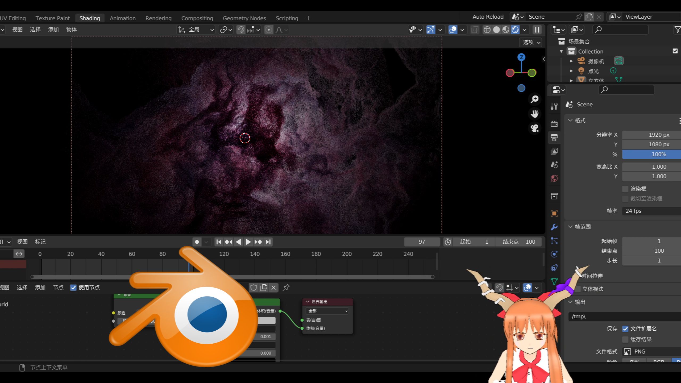Click the zoom magnifier in the viewport
Screen dimensions: 681x383
(x=534, y=99)
